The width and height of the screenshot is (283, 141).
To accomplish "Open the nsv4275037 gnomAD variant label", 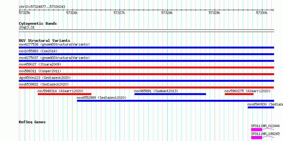I will pos(54,58).
